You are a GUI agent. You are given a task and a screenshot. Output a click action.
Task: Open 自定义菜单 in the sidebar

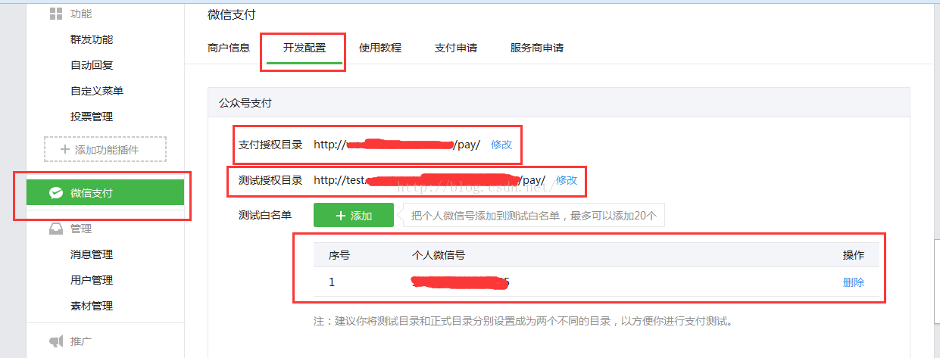pyautogui.click(x=97, y=91)
